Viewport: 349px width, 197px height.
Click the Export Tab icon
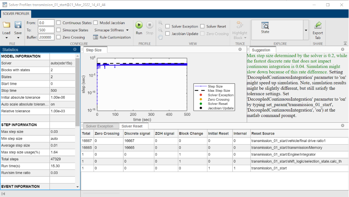318,26
